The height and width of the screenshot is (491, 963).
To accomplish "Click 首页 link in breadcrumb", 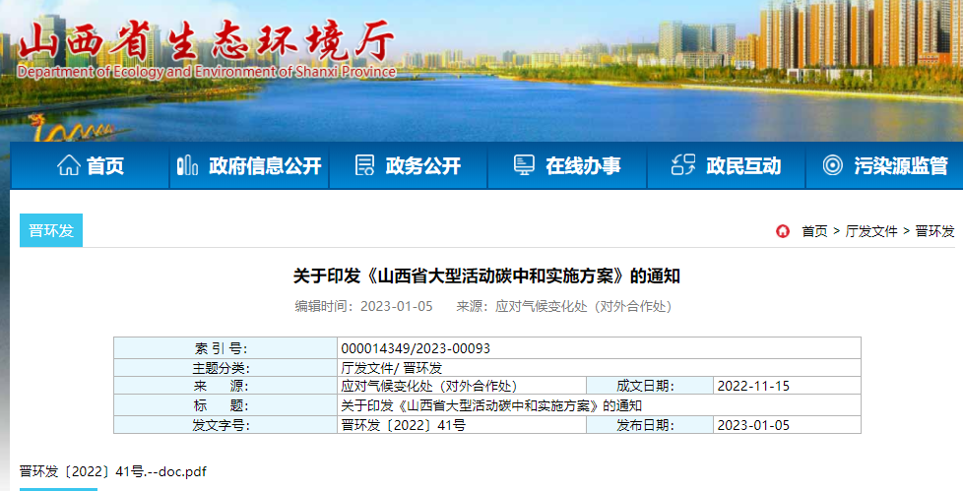I will (x=814, y=231).
